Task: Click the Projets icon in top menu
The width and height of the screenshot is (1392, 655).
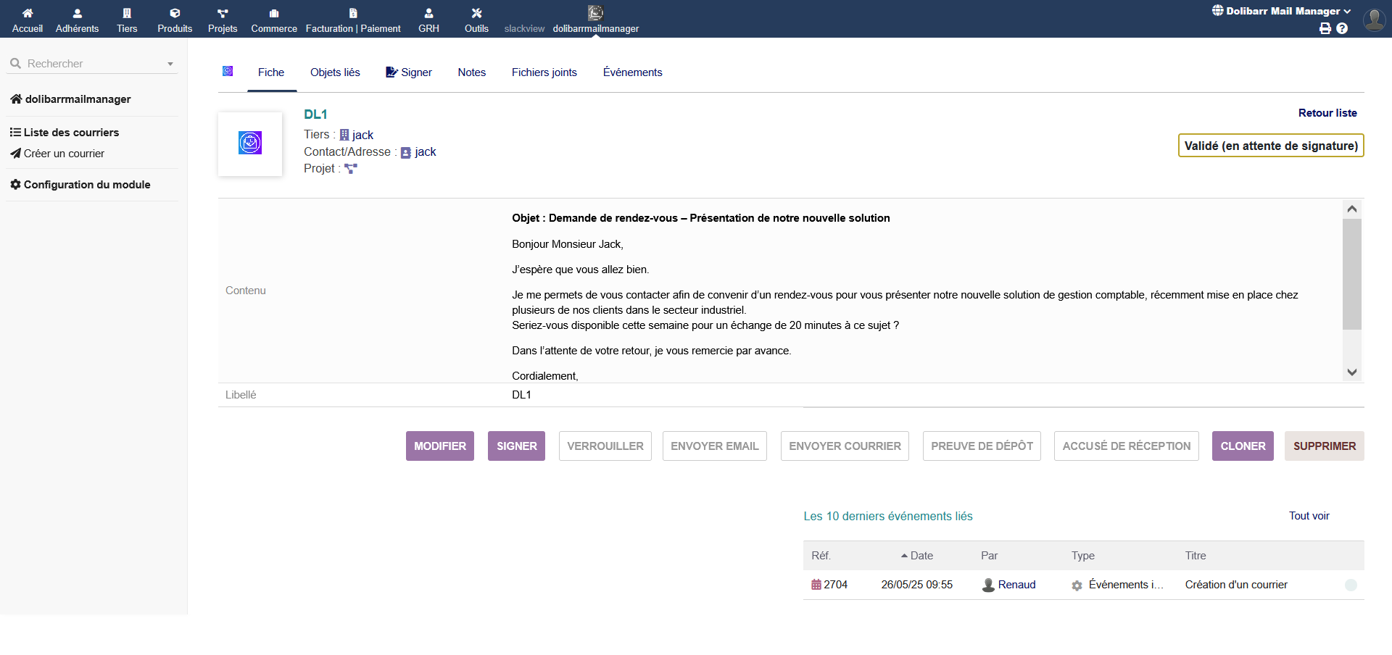Action: [x=223, y=13]
